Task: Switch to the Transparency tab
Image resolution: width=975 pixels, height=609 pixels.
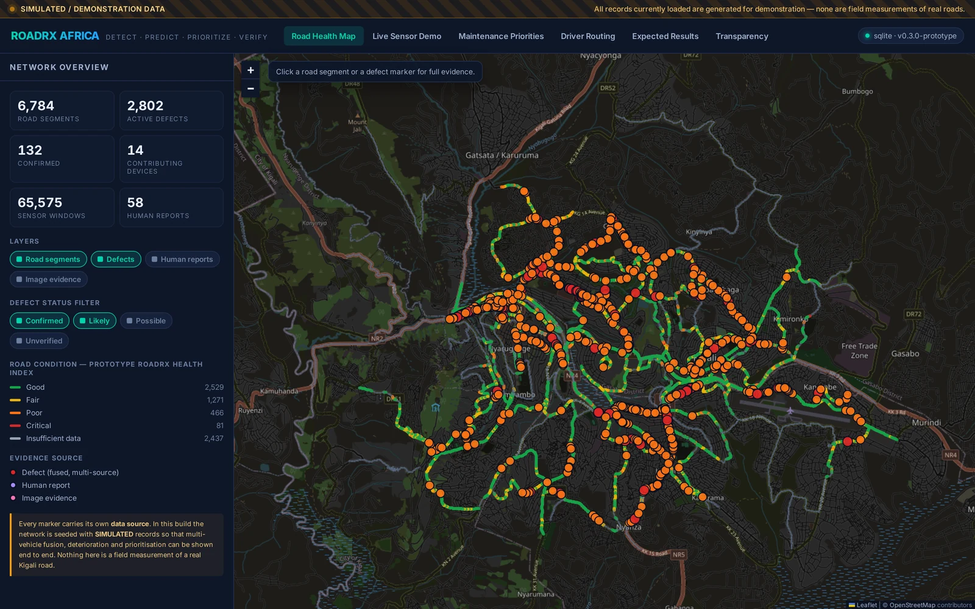Action: tap(742, 36)
